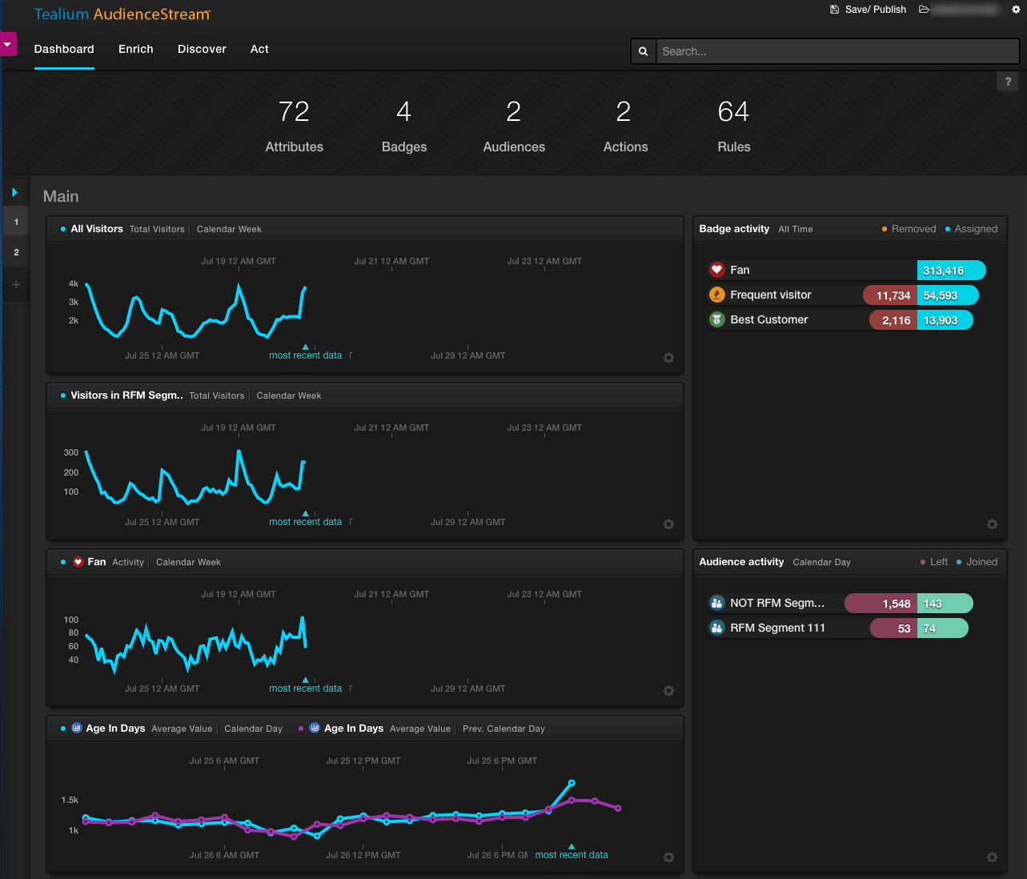The width and height of the screenshot is (1027, 879).
Task: Switch to the Discover tab
Action: pyautogui.click(x=202, y=50)
